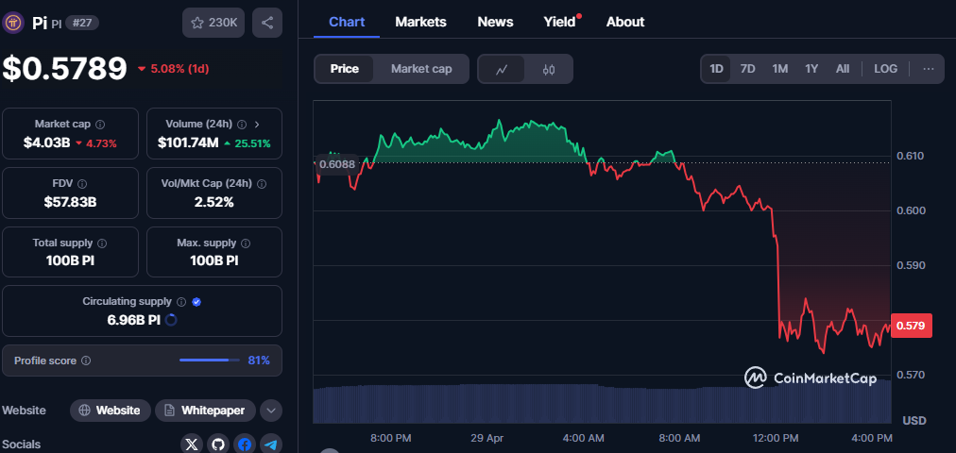
Task: Click the 2.52% Vol/Mkt Cap value
Action: click(214, 202)
